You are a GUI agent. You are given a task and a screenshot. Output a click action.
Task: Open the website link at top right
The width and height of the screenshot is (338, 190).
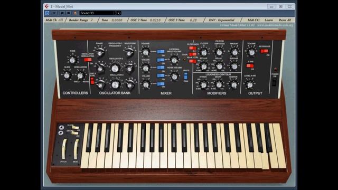tap(275, 25)
